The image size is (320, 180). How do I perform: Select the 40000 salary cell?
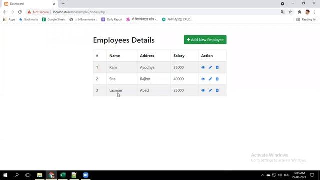point(184,79)
